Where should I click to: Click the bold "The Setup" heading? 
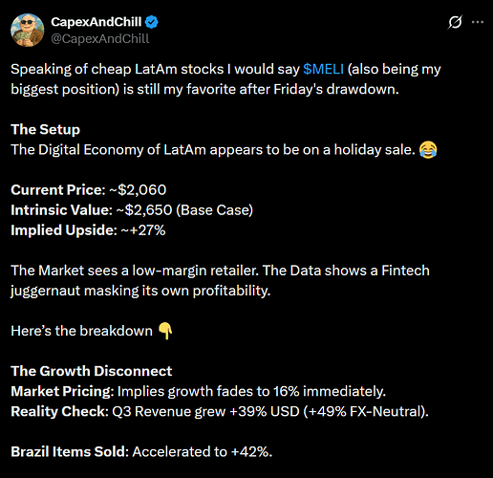46,129
